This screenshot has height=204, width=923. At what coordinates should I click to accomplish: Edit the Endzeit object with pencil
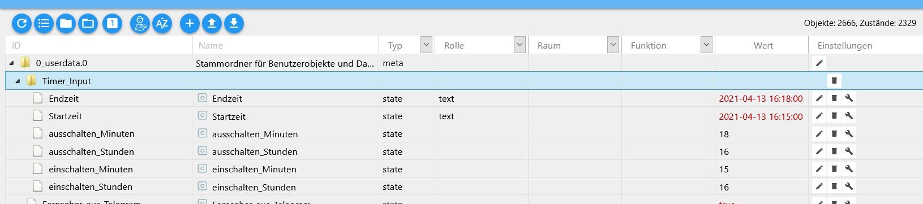[x=819, y=98]
